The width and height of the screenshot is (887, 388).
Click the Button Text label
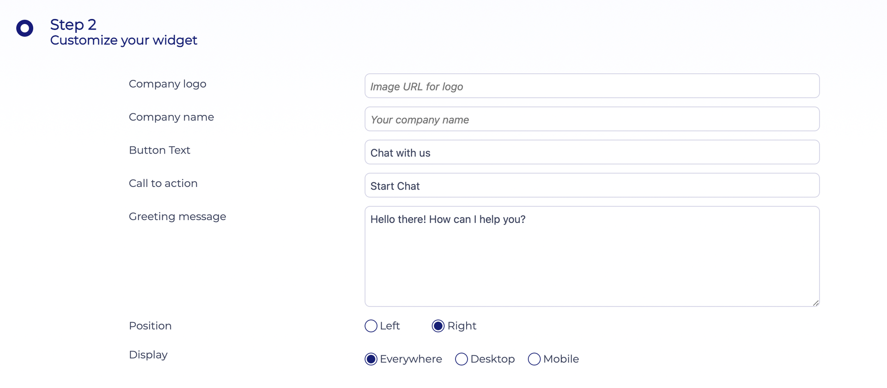[159, 150]
